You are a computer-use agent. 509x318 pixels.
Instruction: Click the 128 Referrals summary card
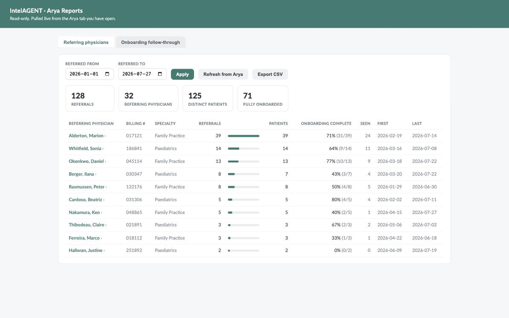(90, 99)
